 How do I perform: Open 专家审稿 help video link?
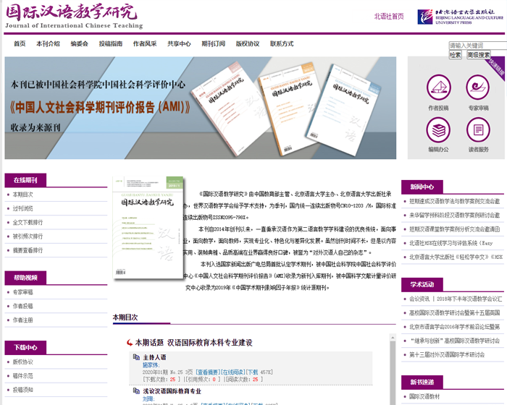pyautogui.click(x=22, y=292)
